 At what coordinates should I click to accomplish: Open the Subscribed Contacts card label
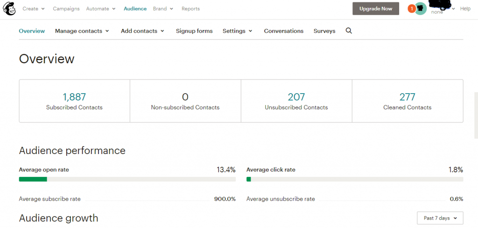point(74,107)
